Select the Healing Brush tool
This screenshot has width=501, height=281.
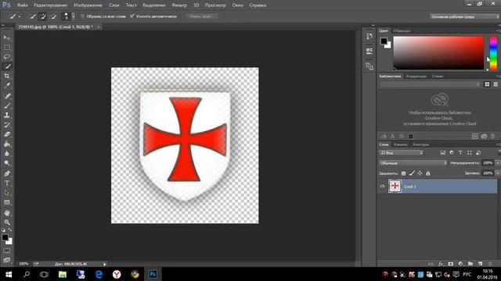pyautogui.click(x=7, y=96)
